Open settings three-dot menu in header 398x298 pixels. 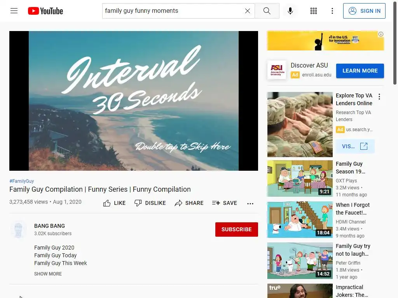[x=332, y=10]
